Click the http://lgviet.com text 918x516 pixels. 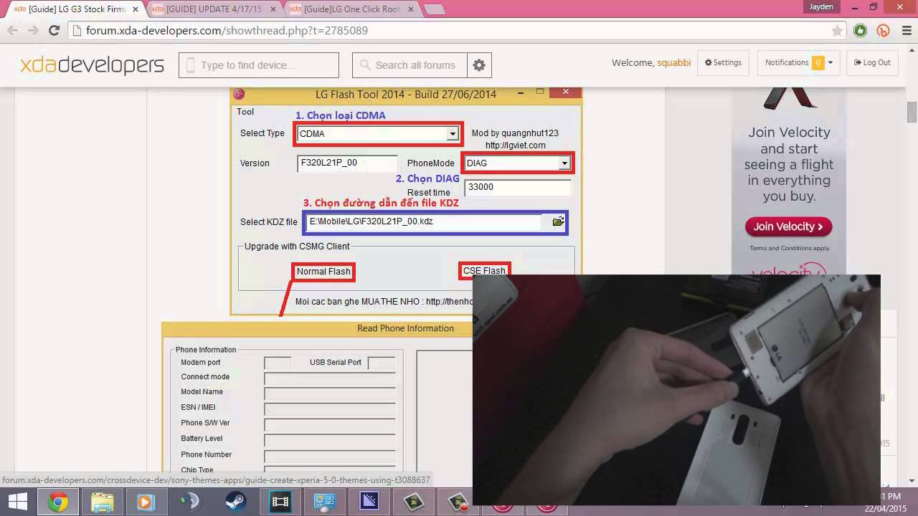pyautogui.click(x=515, y=145)
